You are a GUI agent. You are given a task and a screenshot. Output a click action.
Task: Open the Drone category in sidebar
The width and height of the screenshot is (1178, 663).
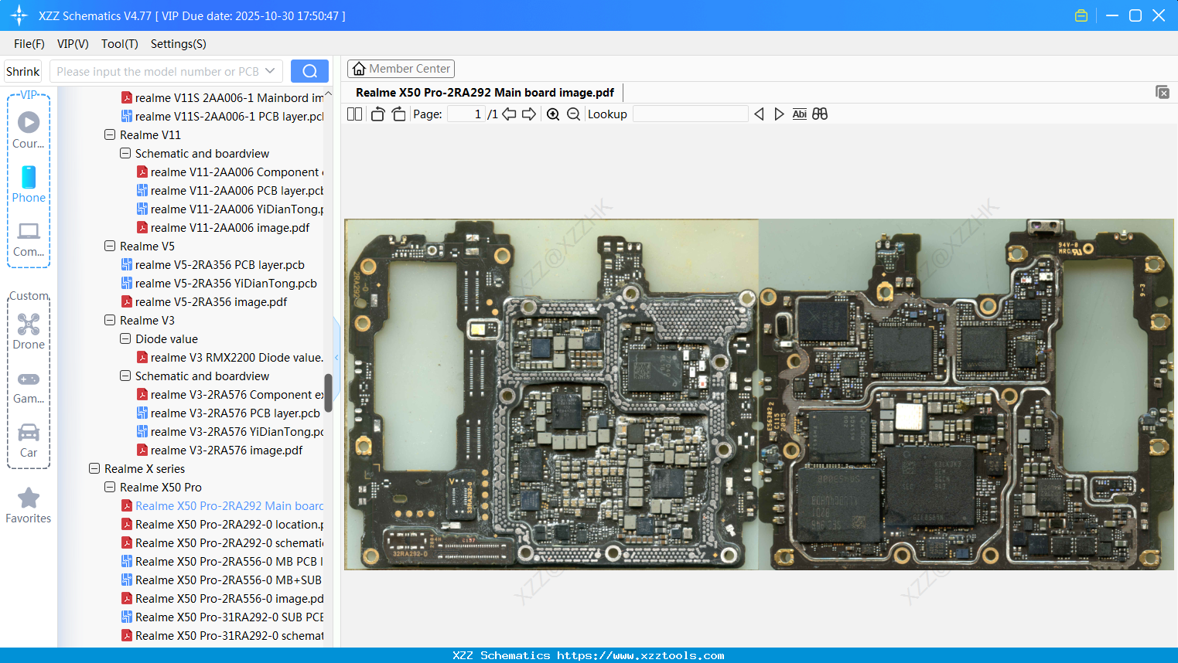[x=29, y=331]
